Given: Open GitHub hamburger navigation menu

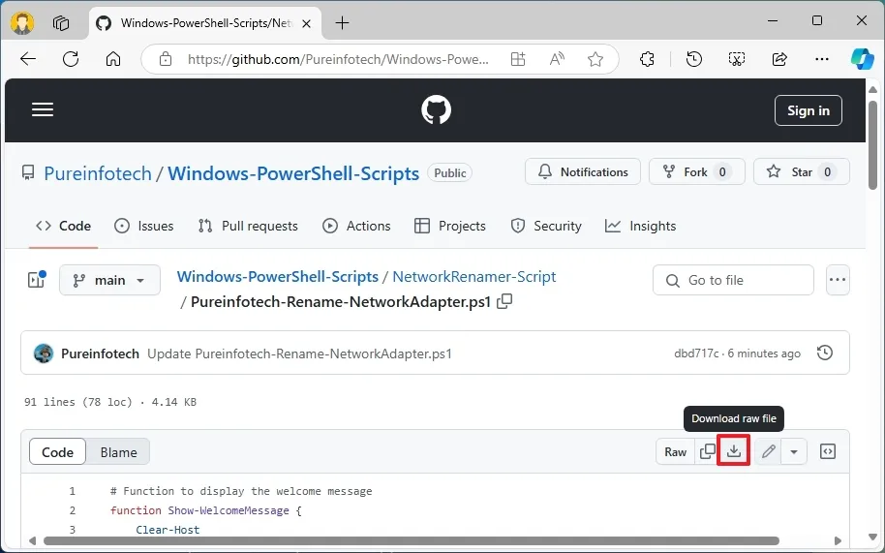Looking at the screenshot, I should point(43,110).
